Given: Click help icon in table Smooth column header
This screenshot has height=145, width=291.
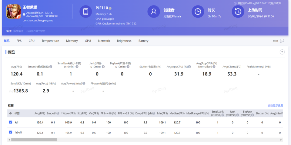Looking at the screenshot, I should 58,113.
